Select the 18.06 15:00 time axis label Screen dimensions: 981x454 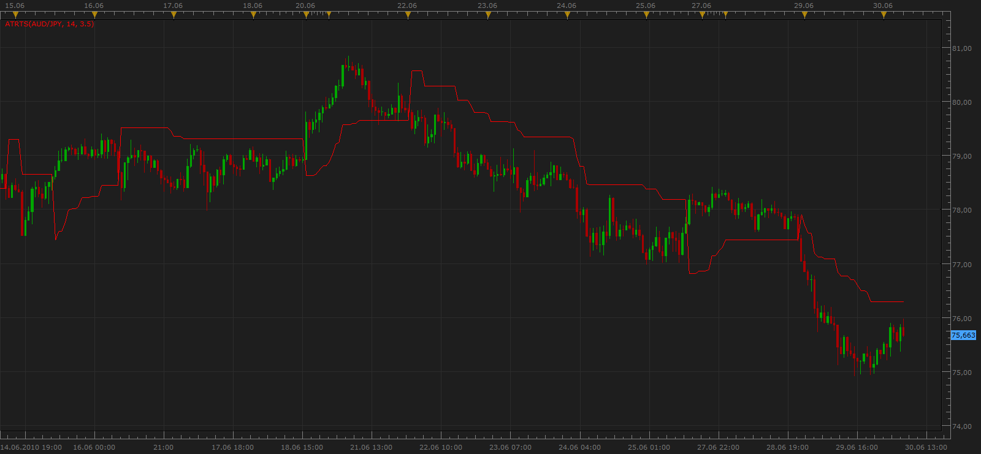(302, 447)
